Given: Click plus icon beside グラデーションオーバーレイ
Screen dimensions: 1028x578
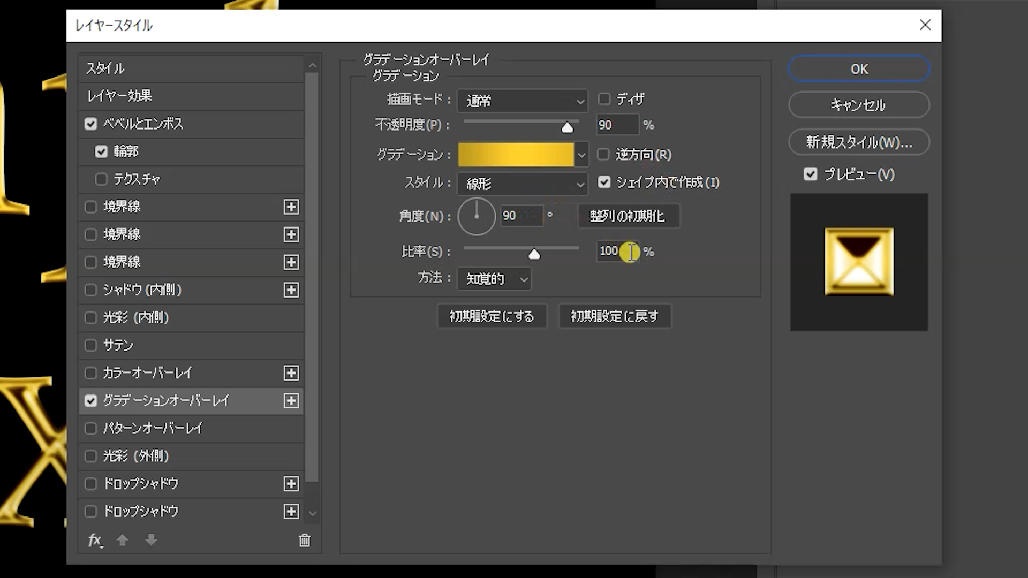Looking at the screenshot, I should [291, 401].
